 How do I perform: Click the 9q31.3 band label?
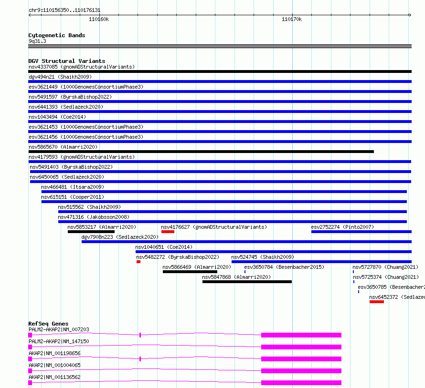coord(37,41)
